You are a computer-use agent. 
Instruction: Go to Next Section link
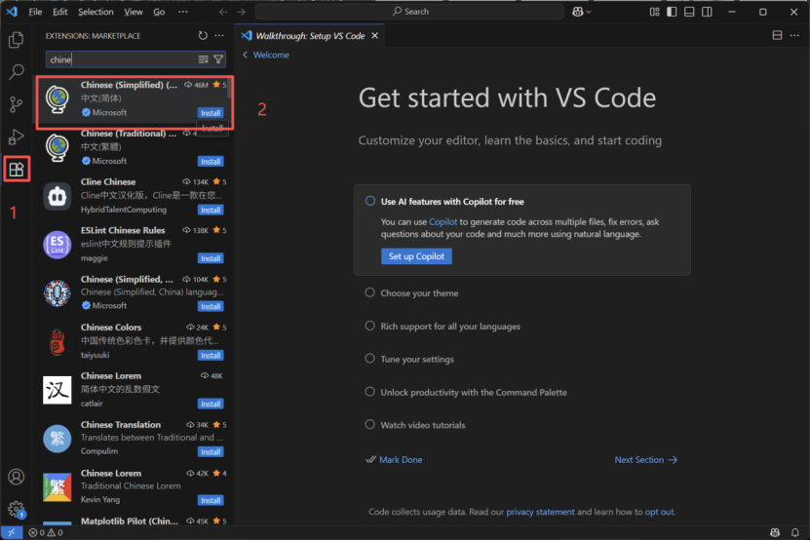pos(645,460)
